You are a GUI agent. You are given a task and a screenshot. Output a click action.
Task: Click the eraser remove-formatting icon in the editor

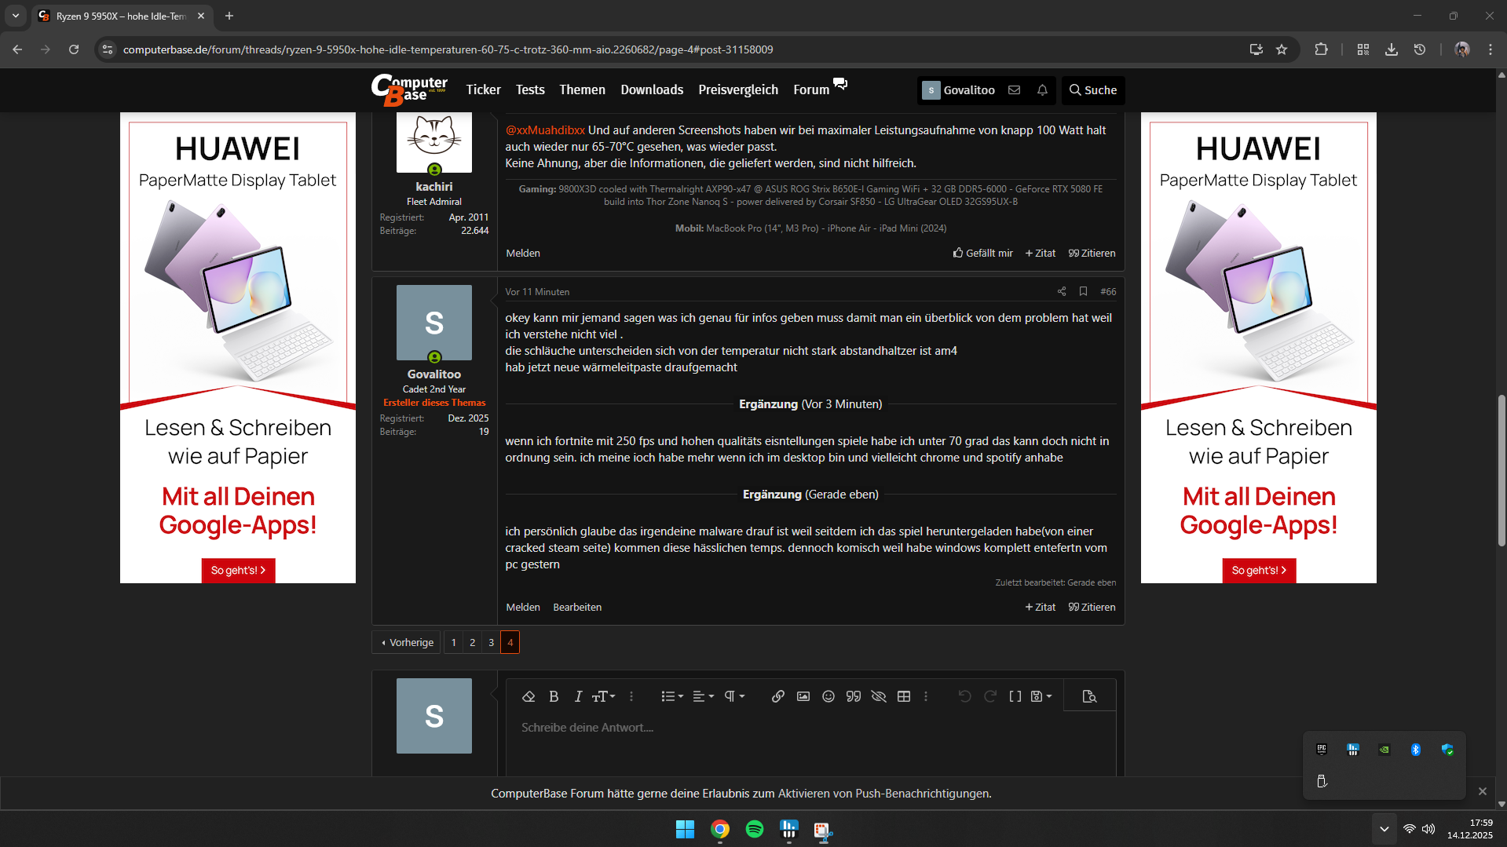(x=529, y=696)
